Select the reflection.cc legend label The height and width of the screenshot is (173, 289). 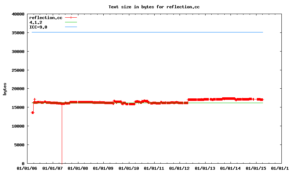(46, 18)
